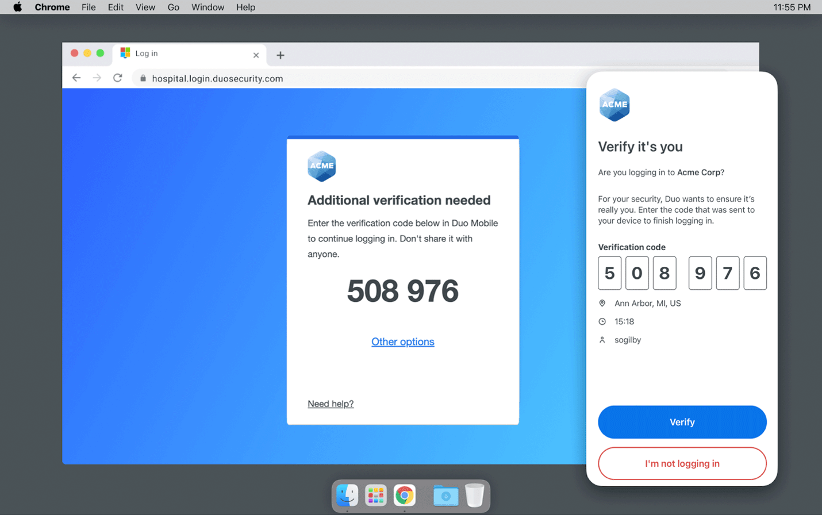Viewport: 822px width, 518px height.
Task: Click the person icon beside sogilby
Action: tap(602, 340)
